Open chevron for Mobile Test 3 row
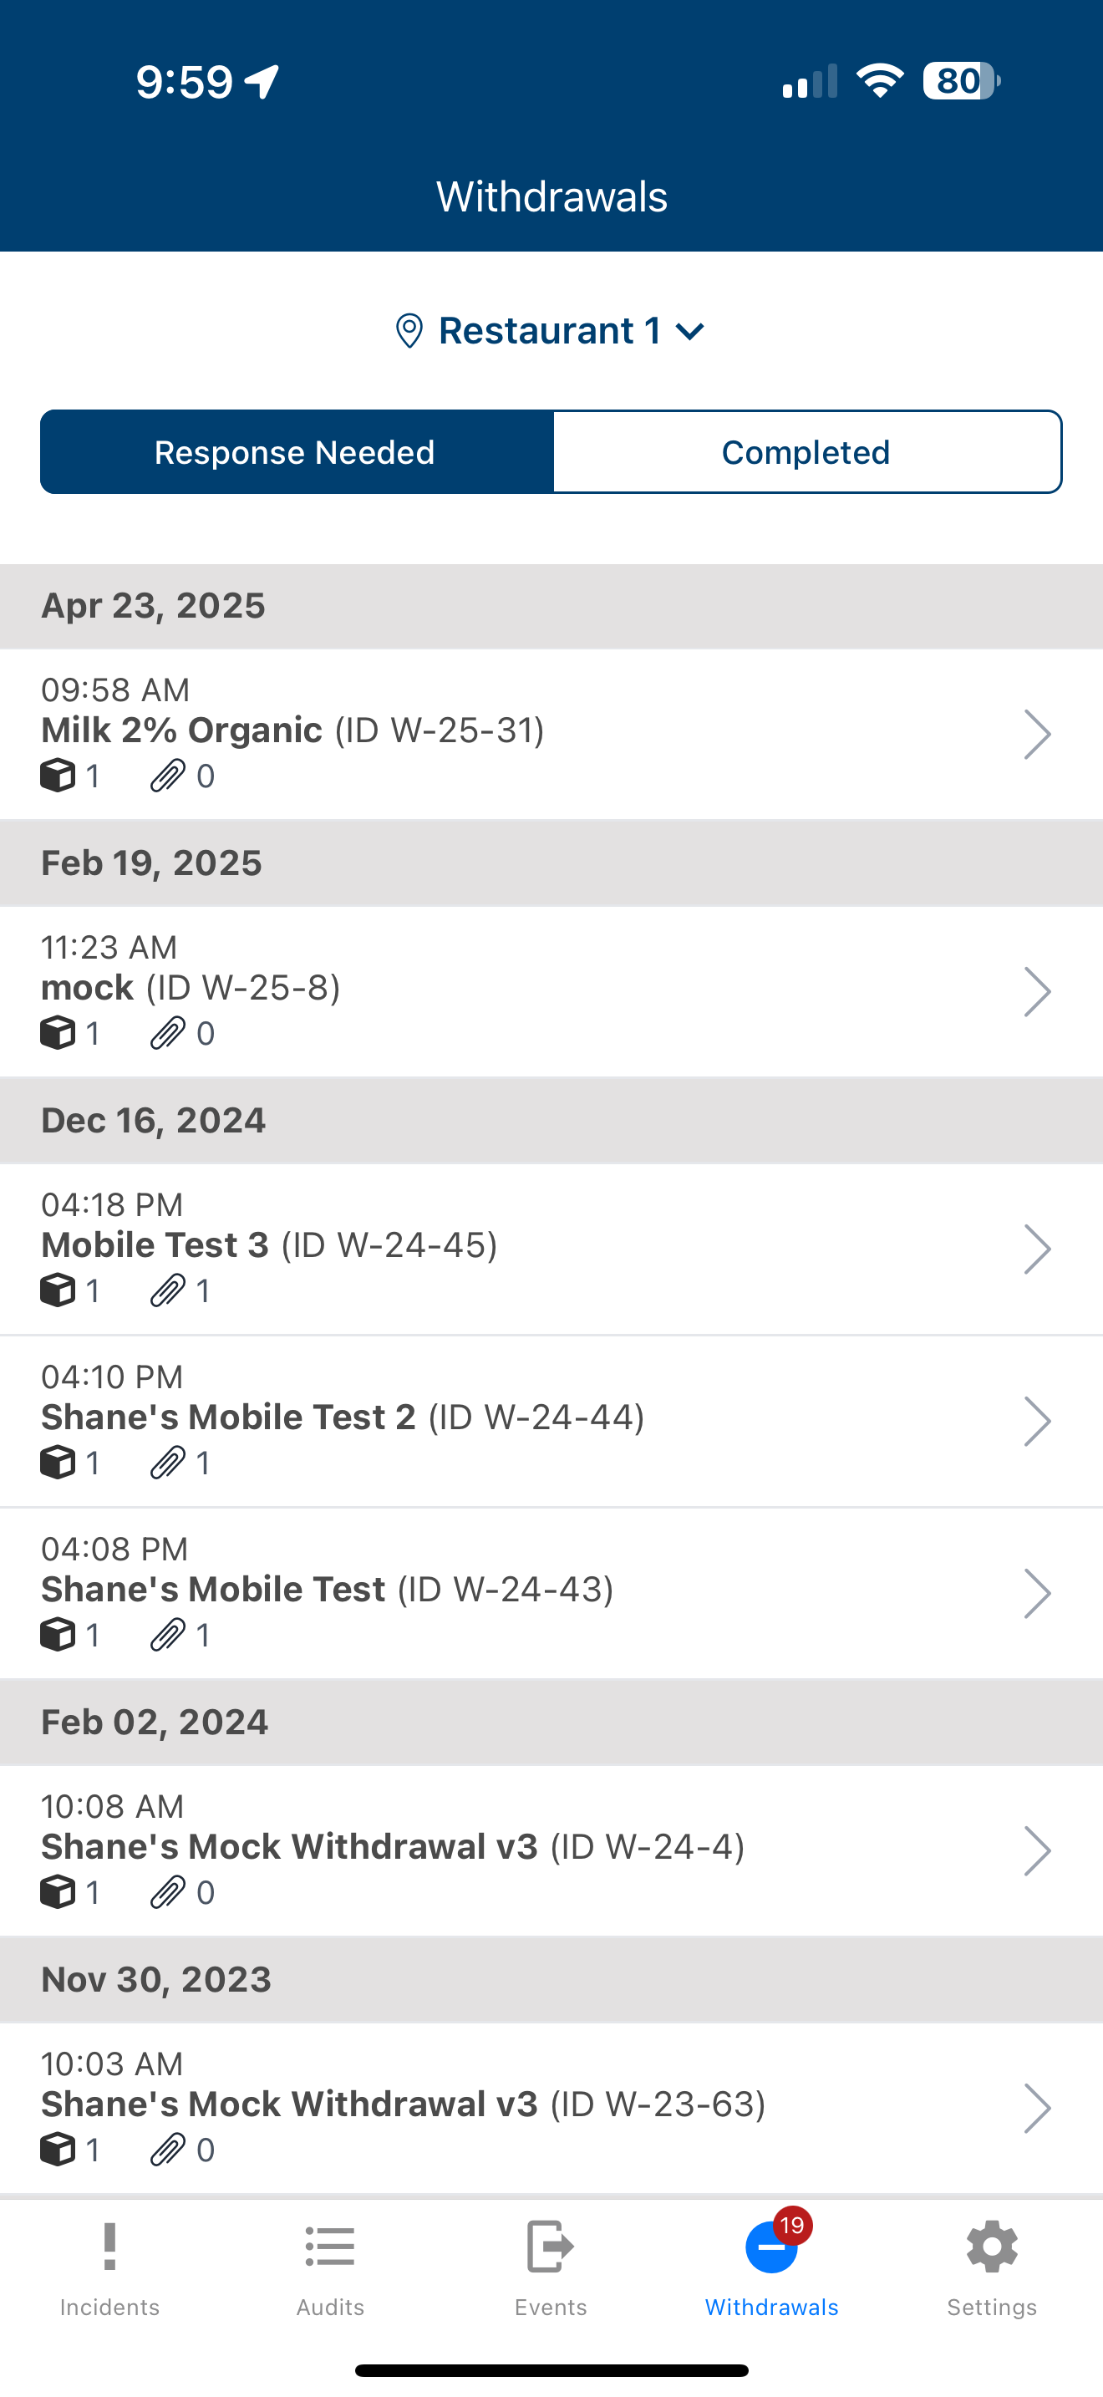The width and height of the screenshot is (1103, 2397). coord(1037,1249)
